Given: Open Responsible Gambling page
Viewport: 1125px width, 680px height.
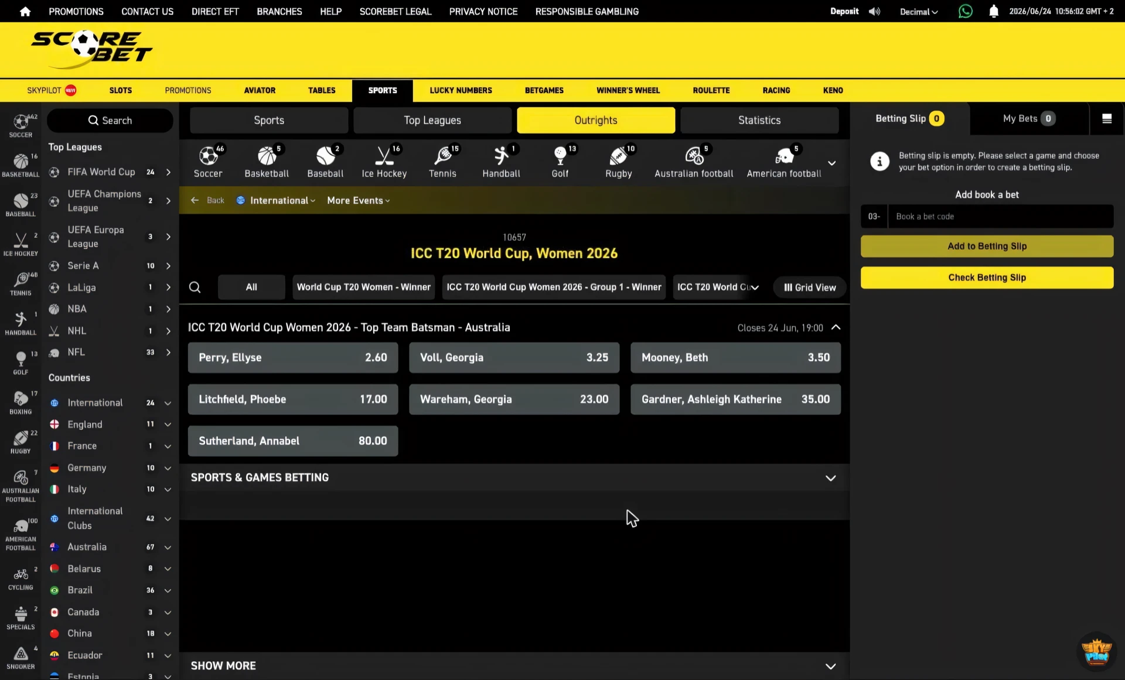Looking at the screenshot, I should pos(587,12).
